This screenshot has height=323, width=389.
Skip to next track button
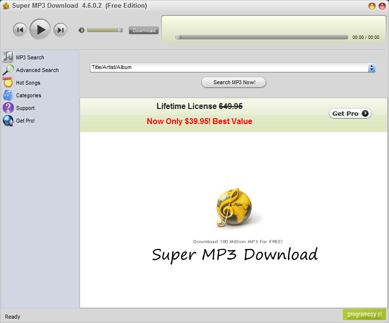point(60,30)
